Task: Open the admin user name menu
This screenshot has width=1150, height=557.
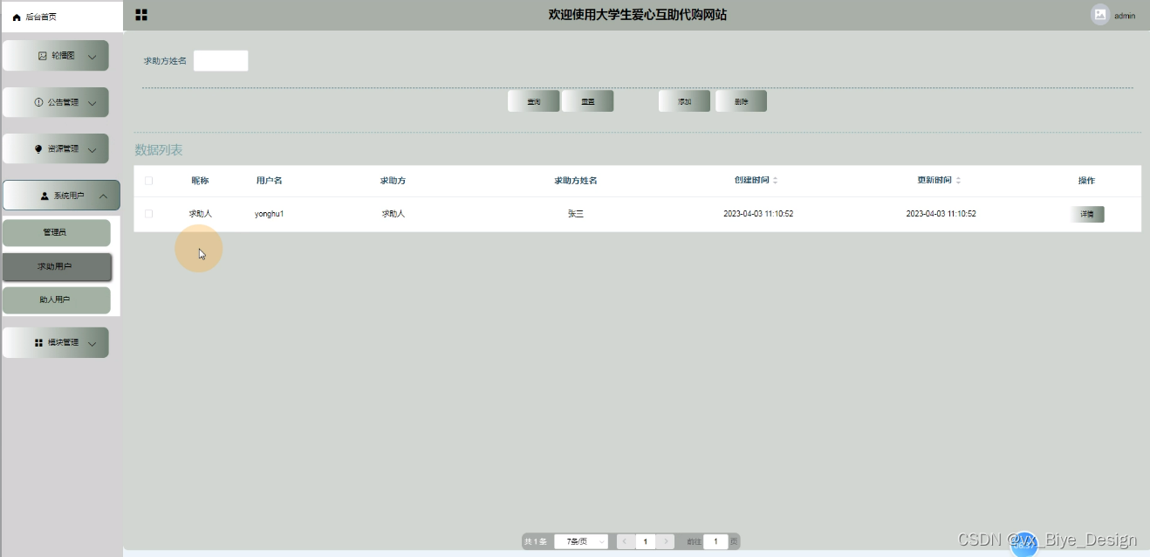Action: (1125, 16)
